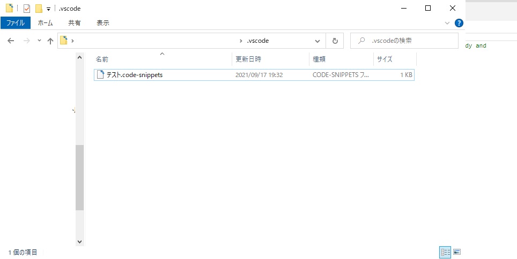Click the Properties quick access icon
Viewport: 517px width, 259px height.
pyautogui.click(x=27, y=9)
